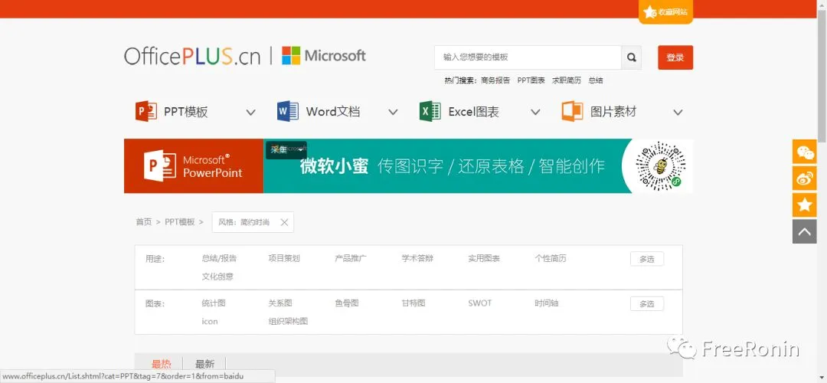Click the back-to-top arrow icon
Image resolution: width=827 pixels, height=383 pixels.
point(804,231)
